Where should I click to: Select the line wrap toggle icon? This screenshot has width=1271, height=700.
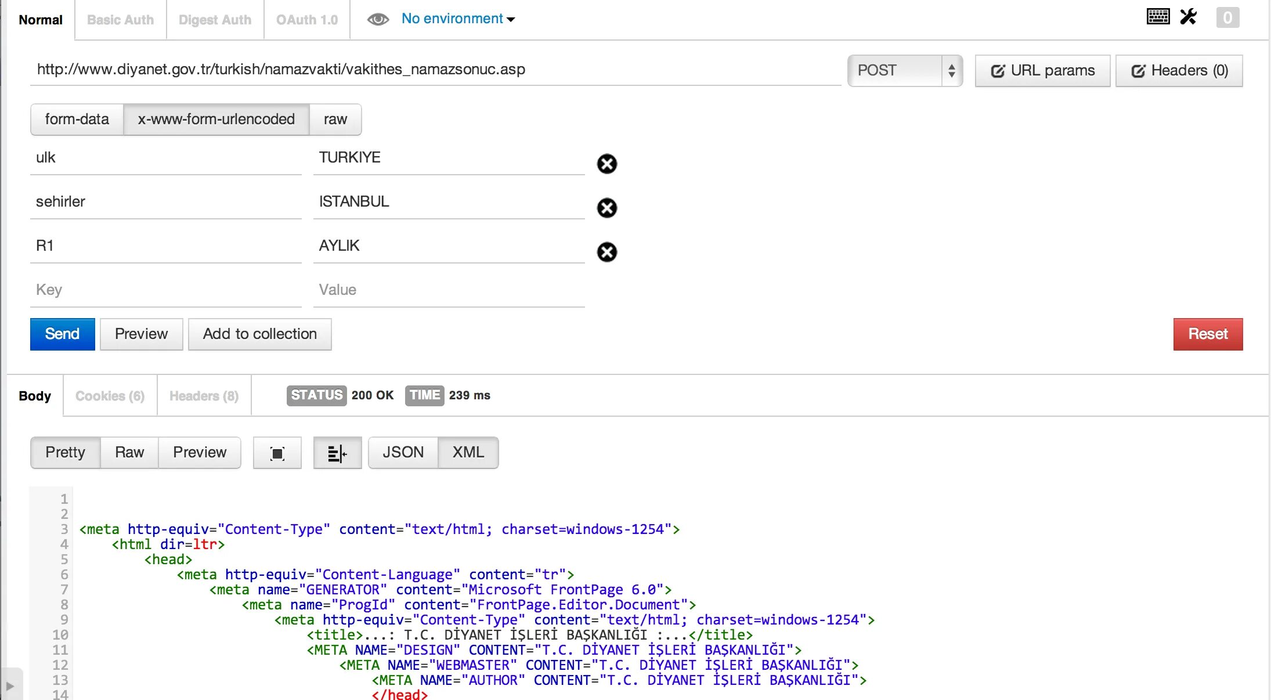(x=336, y=451)
